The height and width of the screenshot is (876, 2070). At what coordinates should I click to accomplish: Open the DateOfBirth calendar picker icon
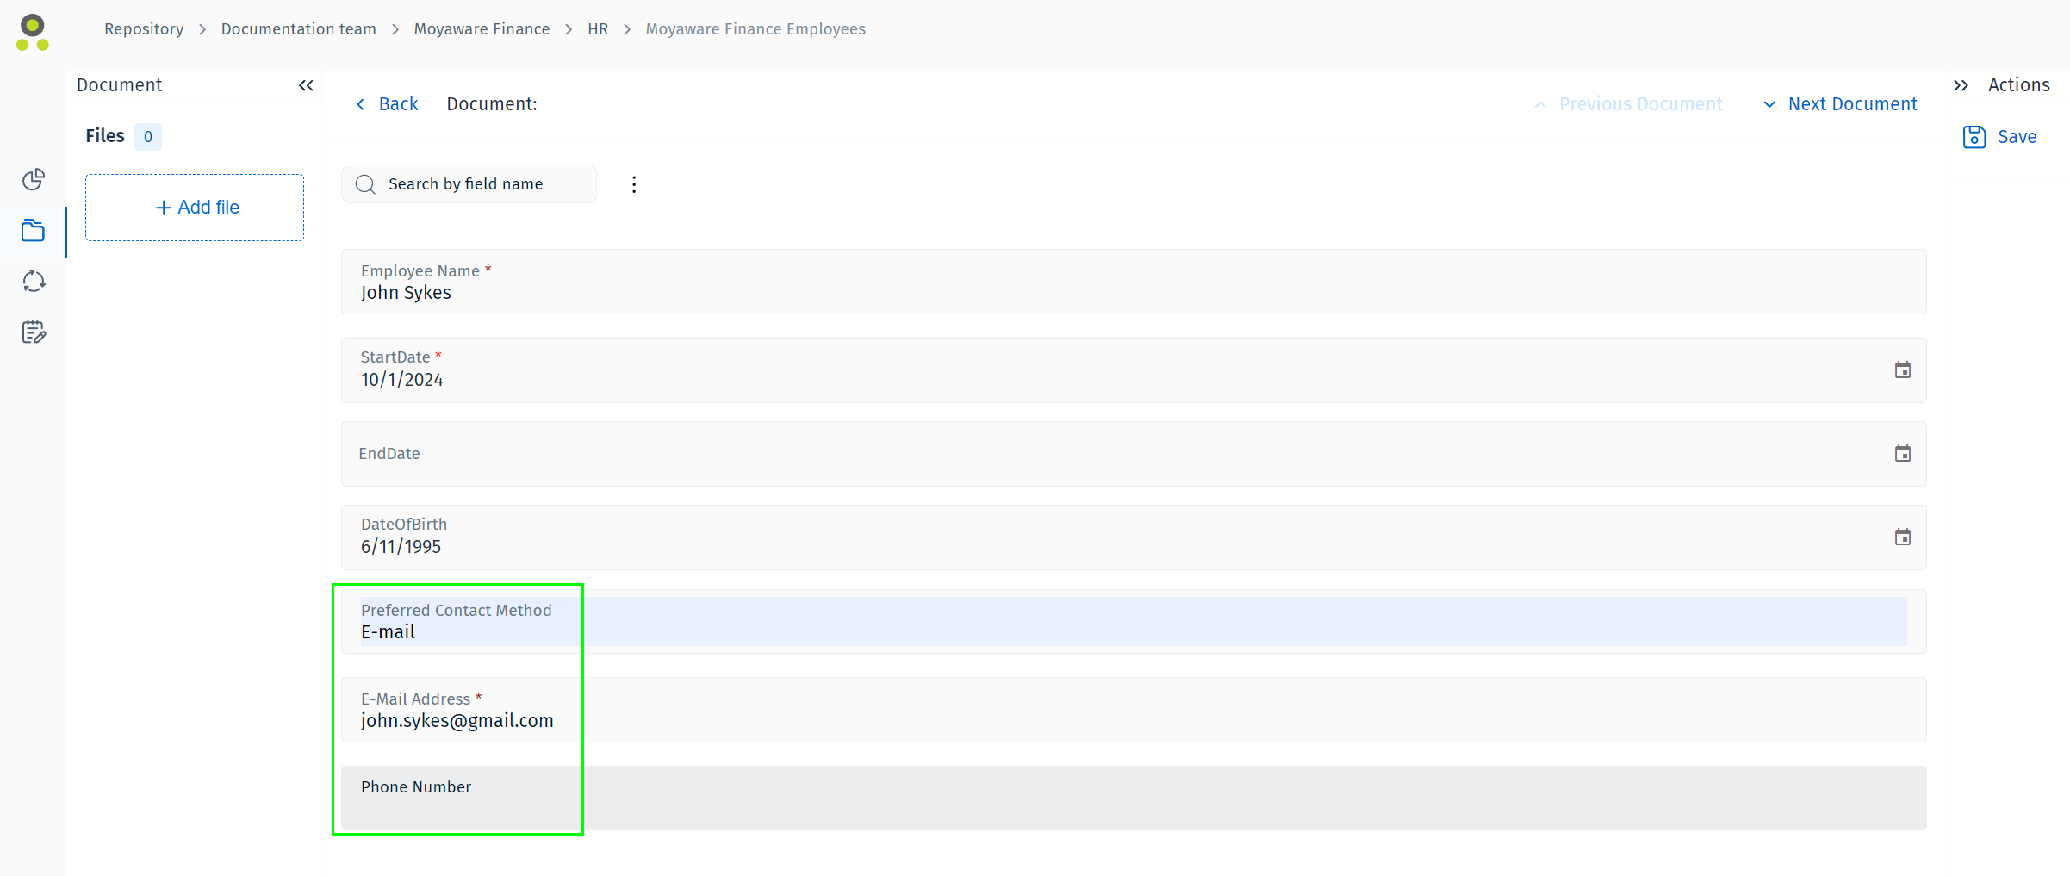[1902, 537]
